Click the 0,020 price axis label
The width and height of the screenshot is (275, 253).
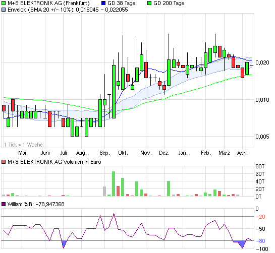[x=262, y=62]
